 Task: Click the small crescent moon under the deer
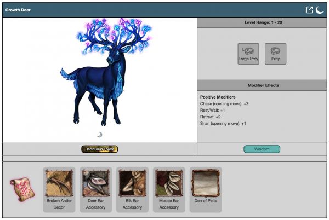pos(99,135)
